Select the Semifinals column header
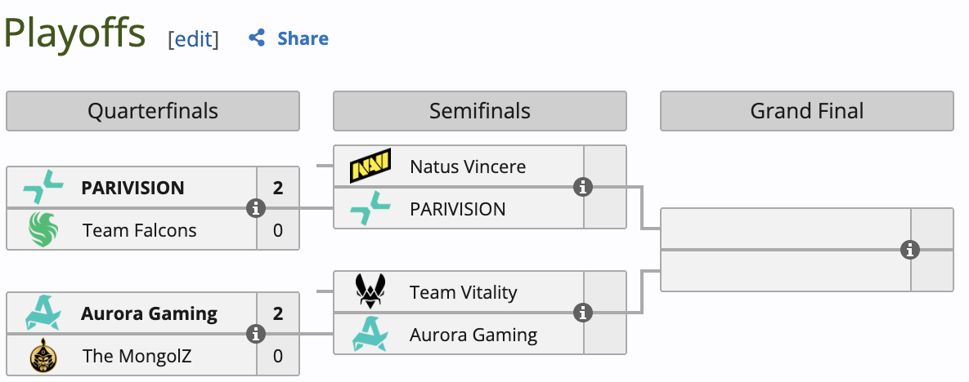This screenshot has height=382, width=969. (x=480, y=111)
